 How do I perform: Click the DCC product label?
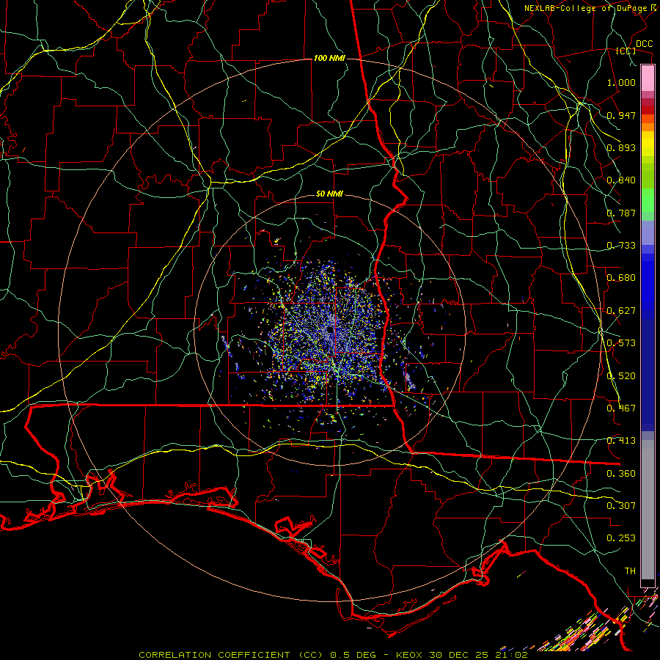coord(644,44)
